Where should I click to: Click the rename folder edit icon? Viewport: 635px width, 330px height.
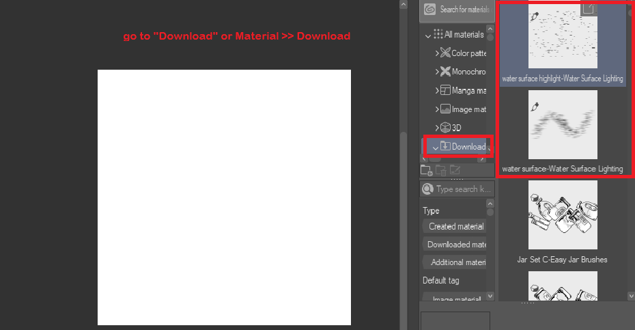(455, 170)
